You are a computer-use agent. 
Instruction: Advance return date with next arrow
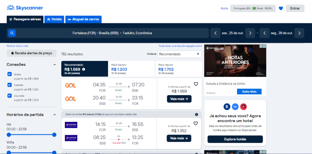click(299, 33)
